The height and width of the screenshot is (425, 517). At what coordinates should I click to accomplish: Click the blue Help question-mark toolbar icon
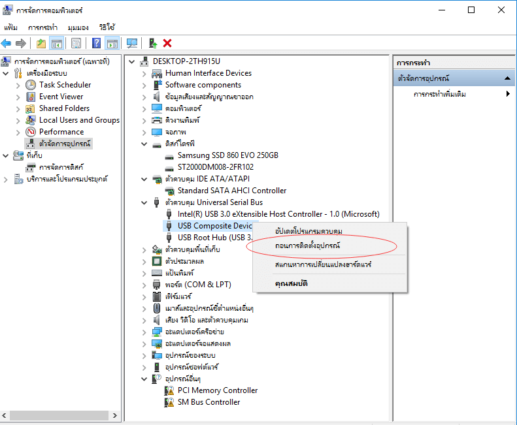click(96, 43)
